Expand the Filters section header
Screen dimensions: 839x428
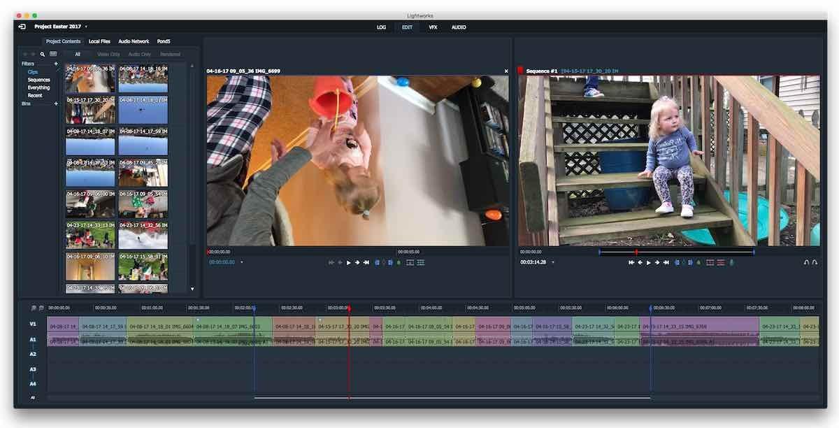tap(27, 64)
